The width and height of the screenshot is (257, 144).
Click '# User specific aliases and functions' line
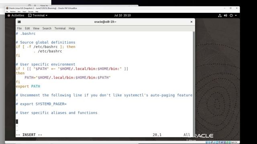tap(57, 113)
